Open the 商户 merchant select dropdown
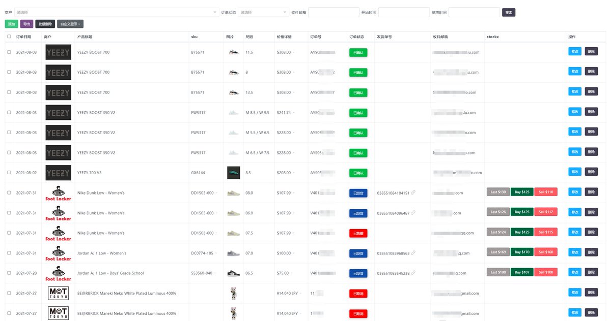Screen dimensions: 611x321 [x=117, y=12]
